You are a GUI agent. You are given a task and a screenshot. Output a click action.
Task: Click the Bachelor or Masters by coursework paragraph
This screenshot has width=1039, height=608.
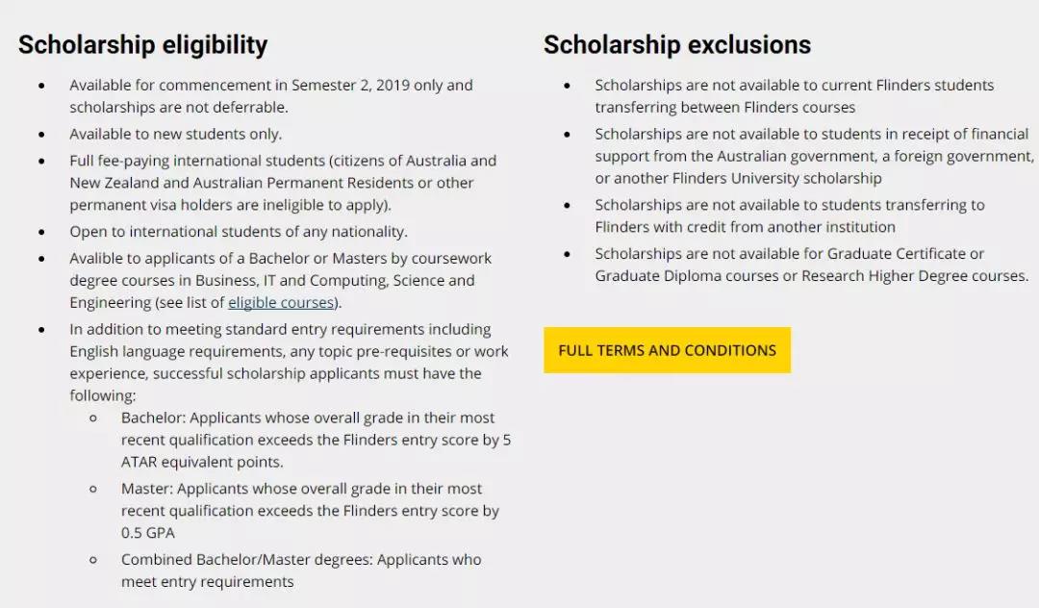point(280,280)
